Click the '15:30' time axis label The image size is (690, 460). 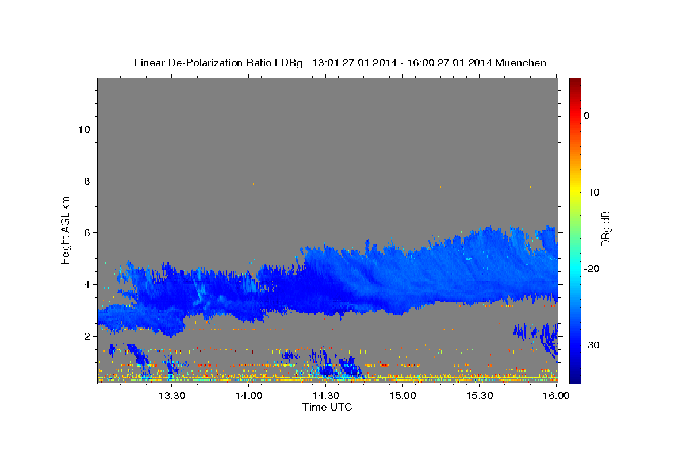pos(479,396)
